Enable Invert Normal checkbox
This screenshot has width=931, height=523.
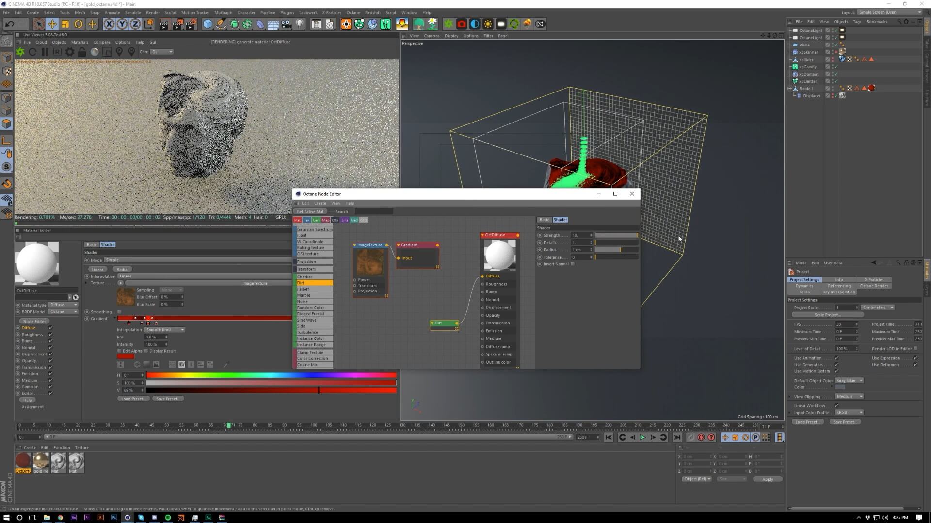[x=573, y=264]
